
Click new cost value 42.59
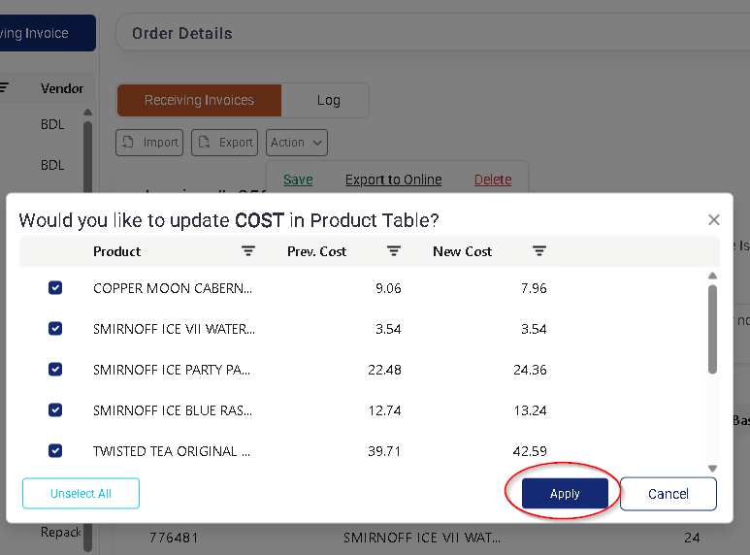(x=530, y=451)
